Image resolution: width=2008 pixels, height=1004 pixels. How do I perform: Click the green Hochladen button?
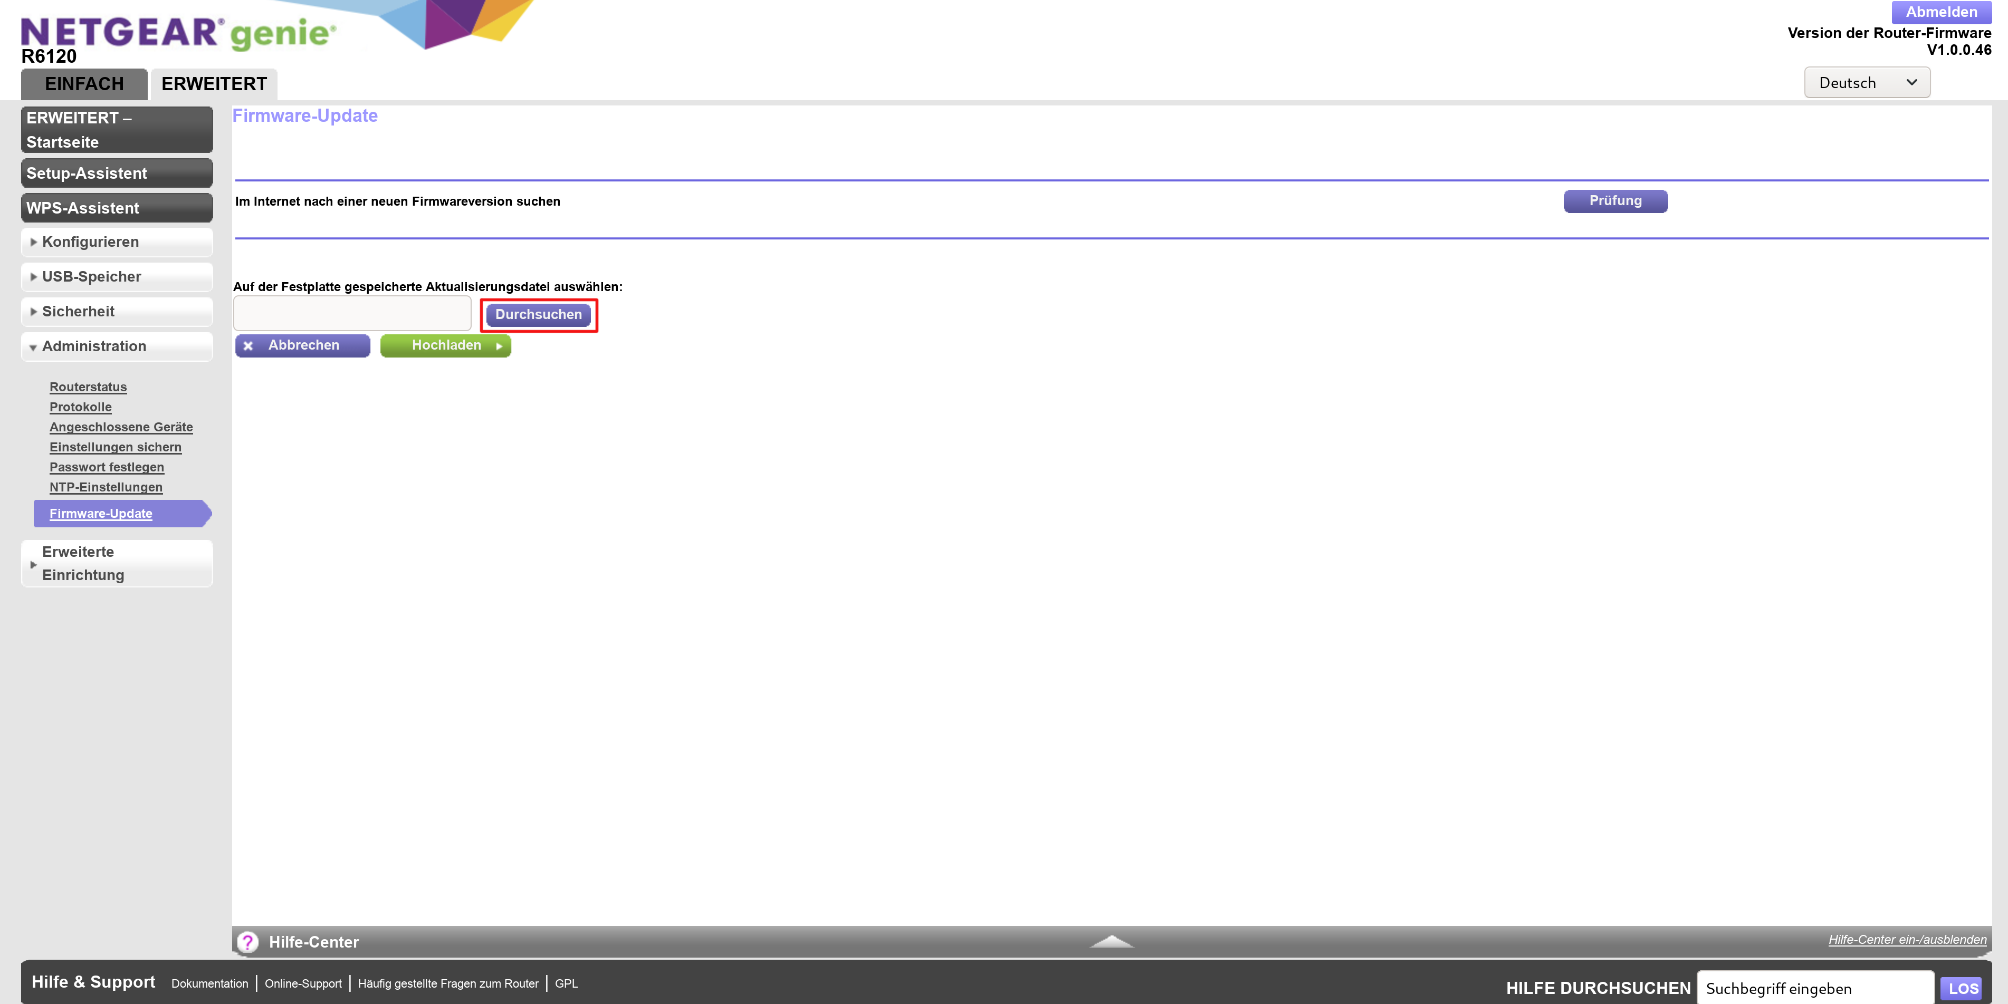446,346
